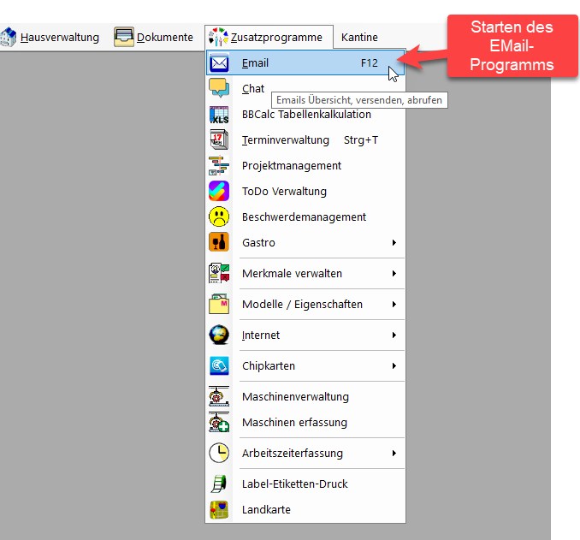Open the Gastro submenu entry
This screenshot has height=540, width=580.
[305, 242]
